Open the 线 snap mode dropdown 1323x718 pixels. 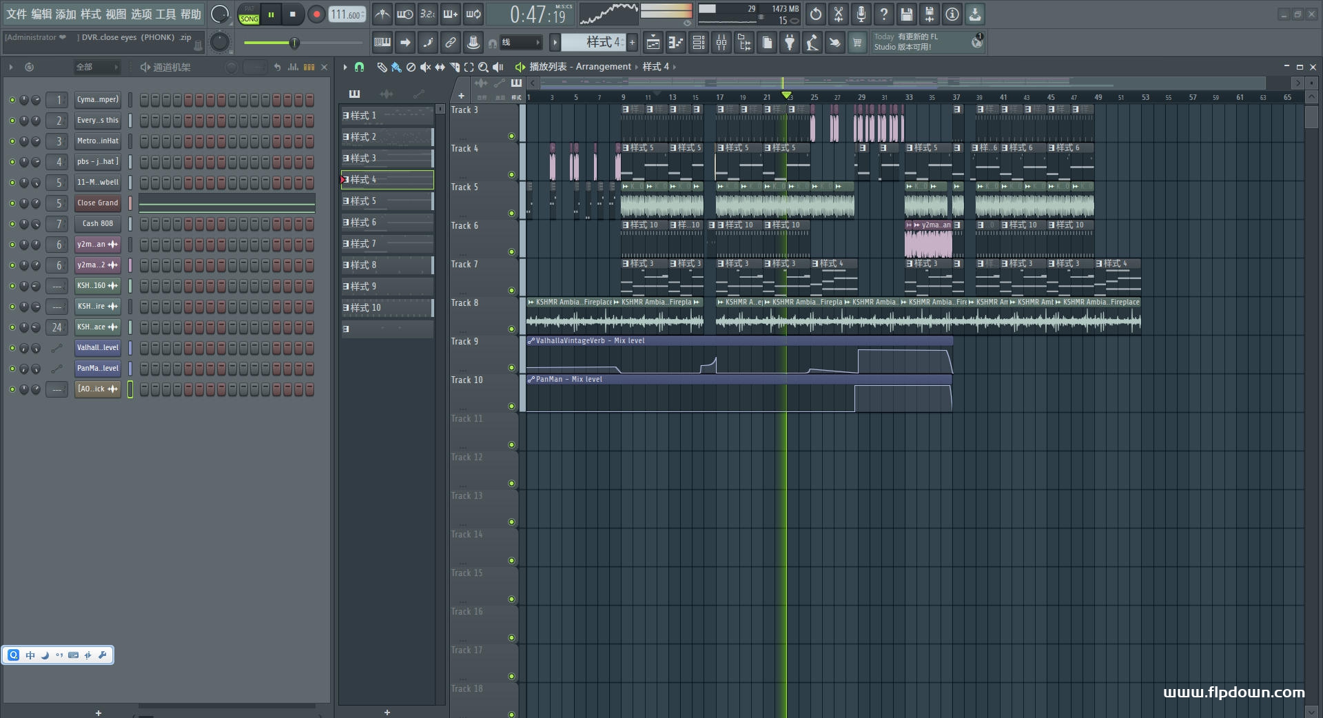click(x=520, y=43)
